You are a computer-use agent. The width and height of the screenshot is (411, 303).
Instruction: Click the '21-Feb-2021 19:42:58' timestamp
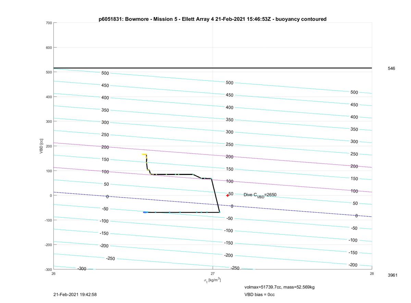click(x=75, y=294)
